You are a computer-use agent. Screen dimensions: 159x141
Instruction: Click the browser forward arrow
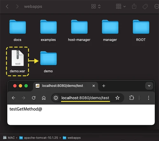pos(24,98)
